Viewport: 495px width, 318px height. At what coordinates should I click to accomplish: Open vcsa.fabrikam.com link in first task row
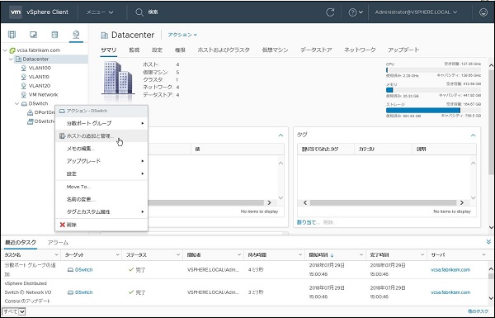click(x=450, y=269)
